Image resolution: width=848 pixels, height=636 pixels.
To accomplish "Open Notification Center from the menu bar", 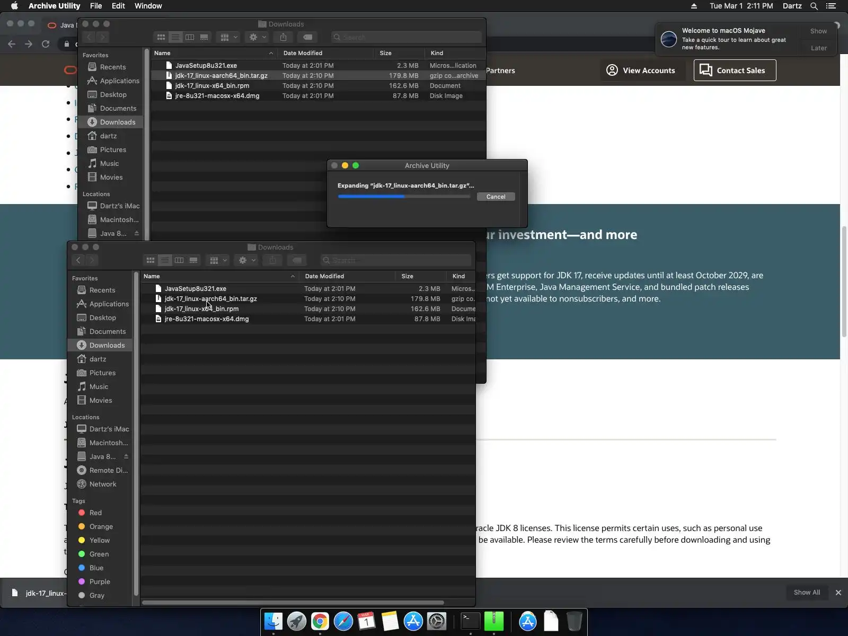I will click(831, 6).
